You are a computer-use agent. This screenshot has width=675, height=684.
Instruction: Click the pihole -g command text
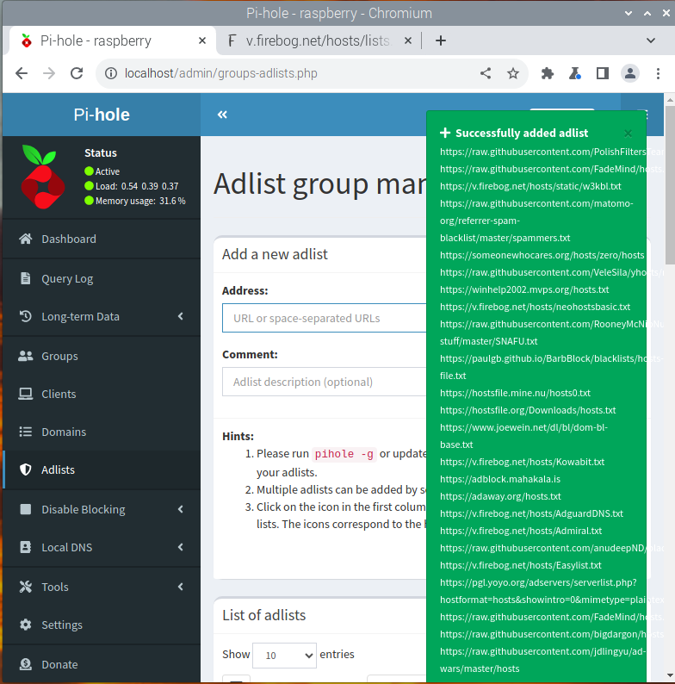(x=344, y=454)
